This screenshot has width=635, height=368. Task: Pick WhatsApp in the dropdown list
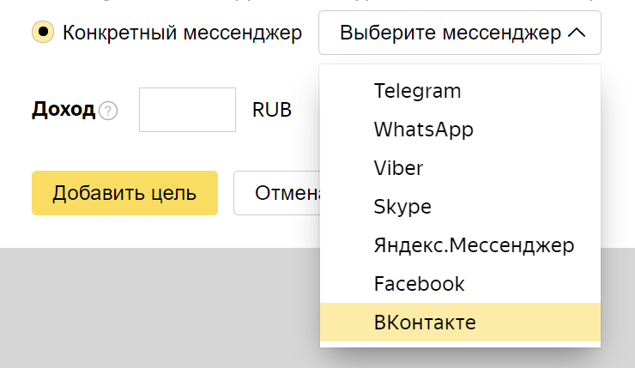424,130
